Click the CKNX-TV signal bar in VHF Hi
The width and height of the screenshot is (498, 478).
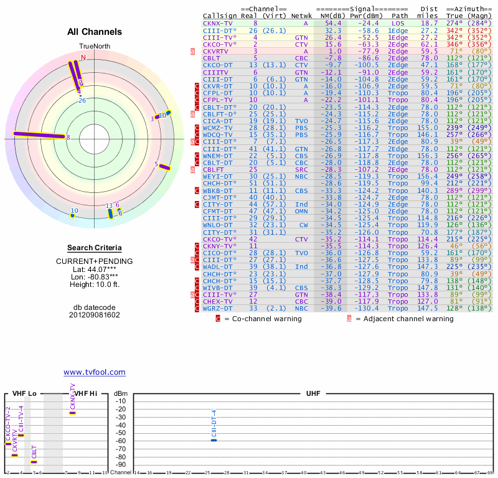tap(73, 413)
